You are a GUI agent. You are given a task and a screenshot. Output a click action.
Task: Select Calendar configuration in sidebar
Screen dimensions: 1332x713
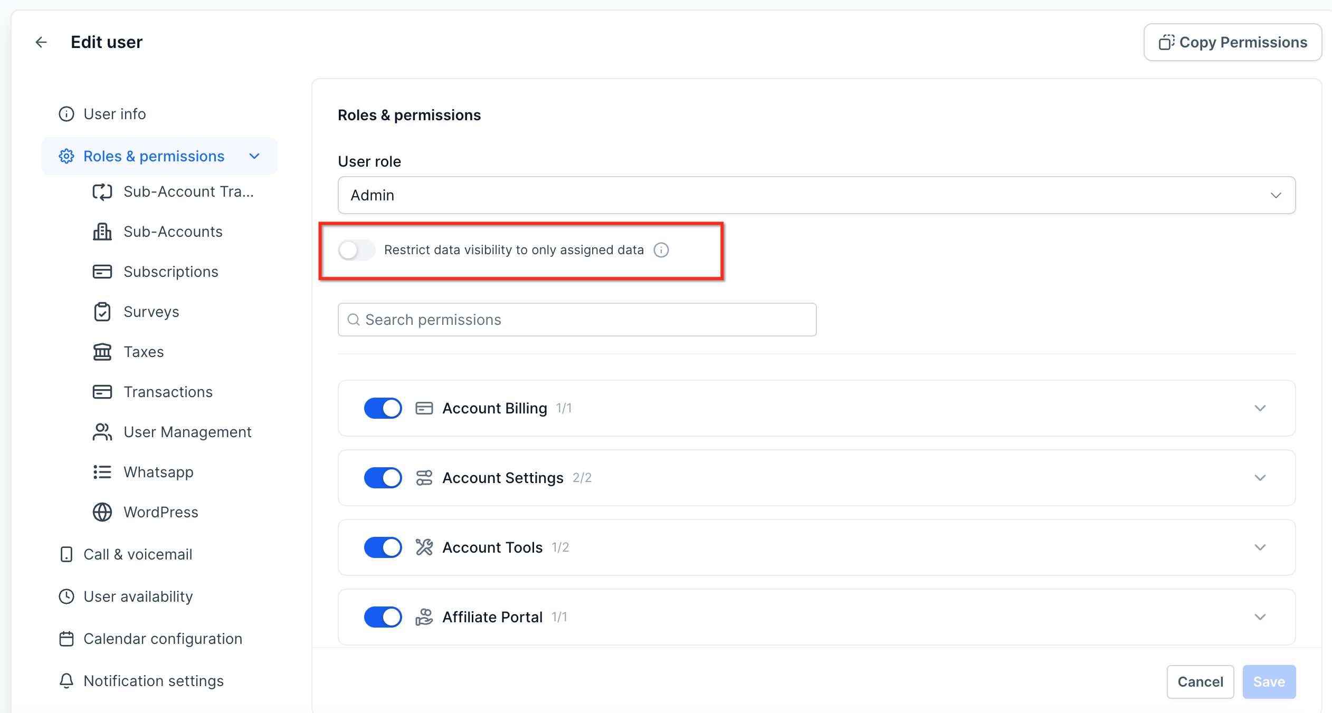tap(150, 639)
